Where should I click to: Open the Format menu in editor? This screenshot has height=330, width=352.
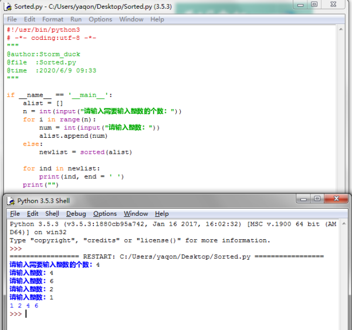pyautogui.click(x=53, y=19)
